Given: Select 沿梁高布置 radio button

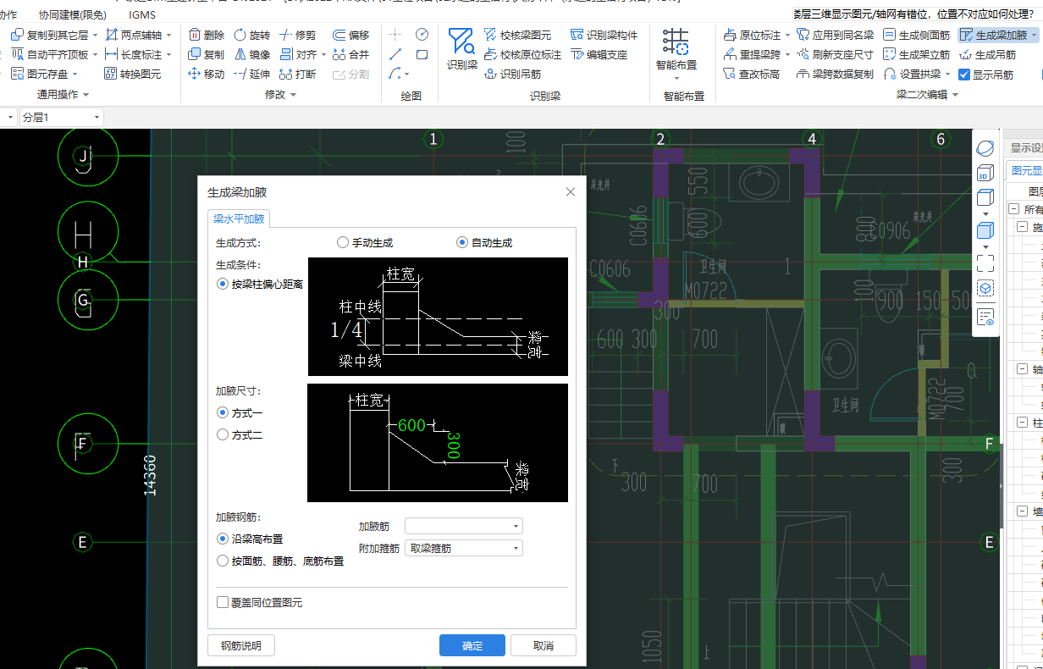Looking at the screenshot, I should [223, 539].
